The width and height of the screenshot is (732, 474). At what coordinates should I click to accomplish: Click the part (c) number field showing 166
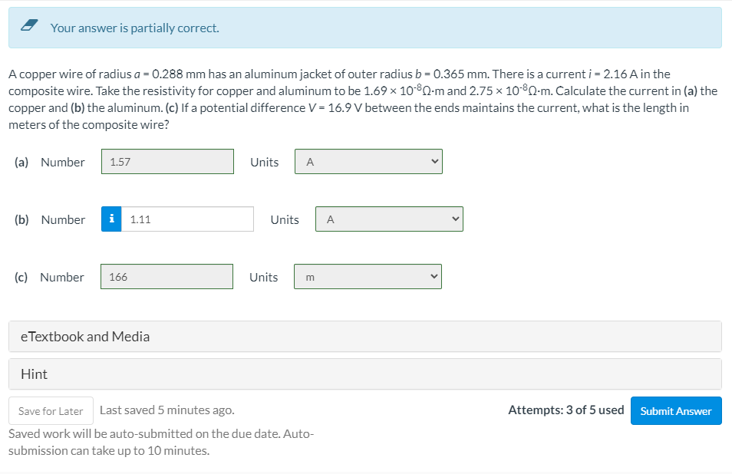(167, 277)
